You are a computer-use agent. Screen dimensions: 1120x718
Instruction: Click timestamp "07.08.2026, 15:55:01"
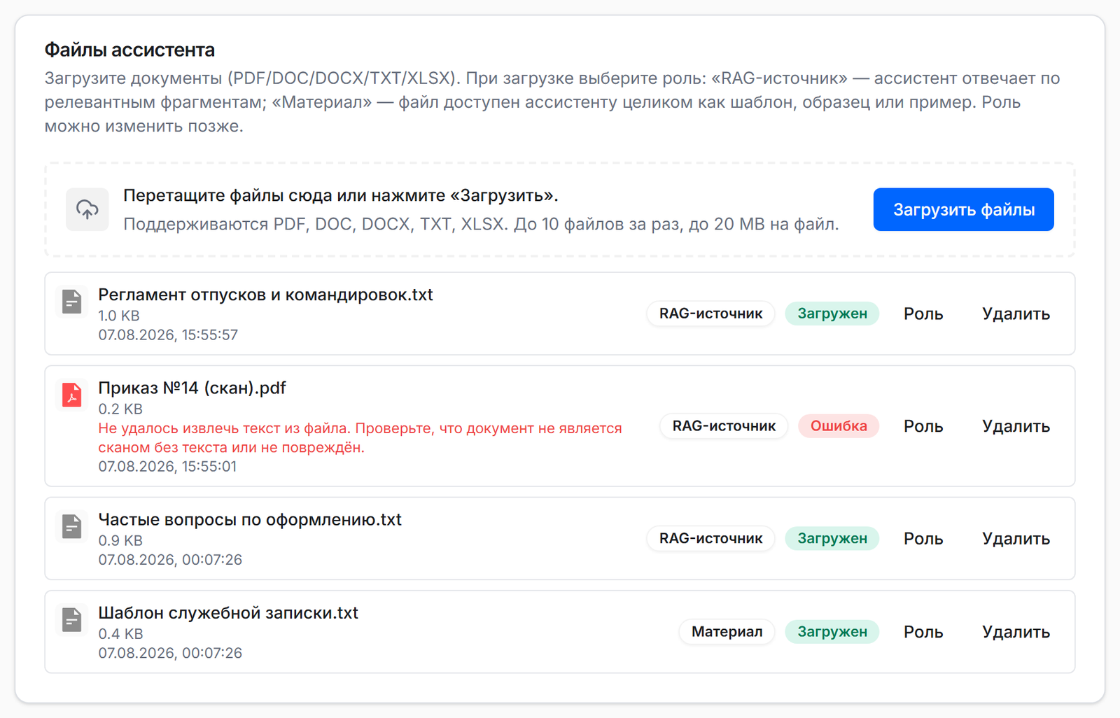167,467
